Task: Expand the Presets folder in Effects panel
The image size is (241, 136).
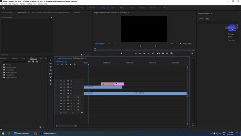Action: 2,65
